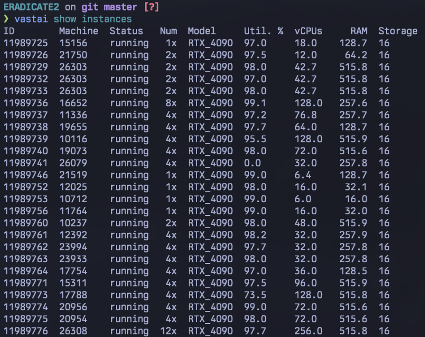Click machine number 10237

pos(73,223)
